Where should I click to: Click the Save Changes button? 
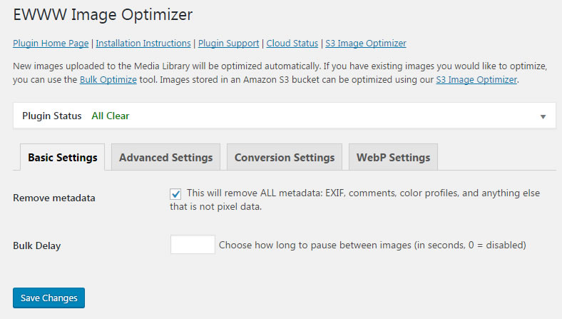pyautogui.click(x=48, y=298)
